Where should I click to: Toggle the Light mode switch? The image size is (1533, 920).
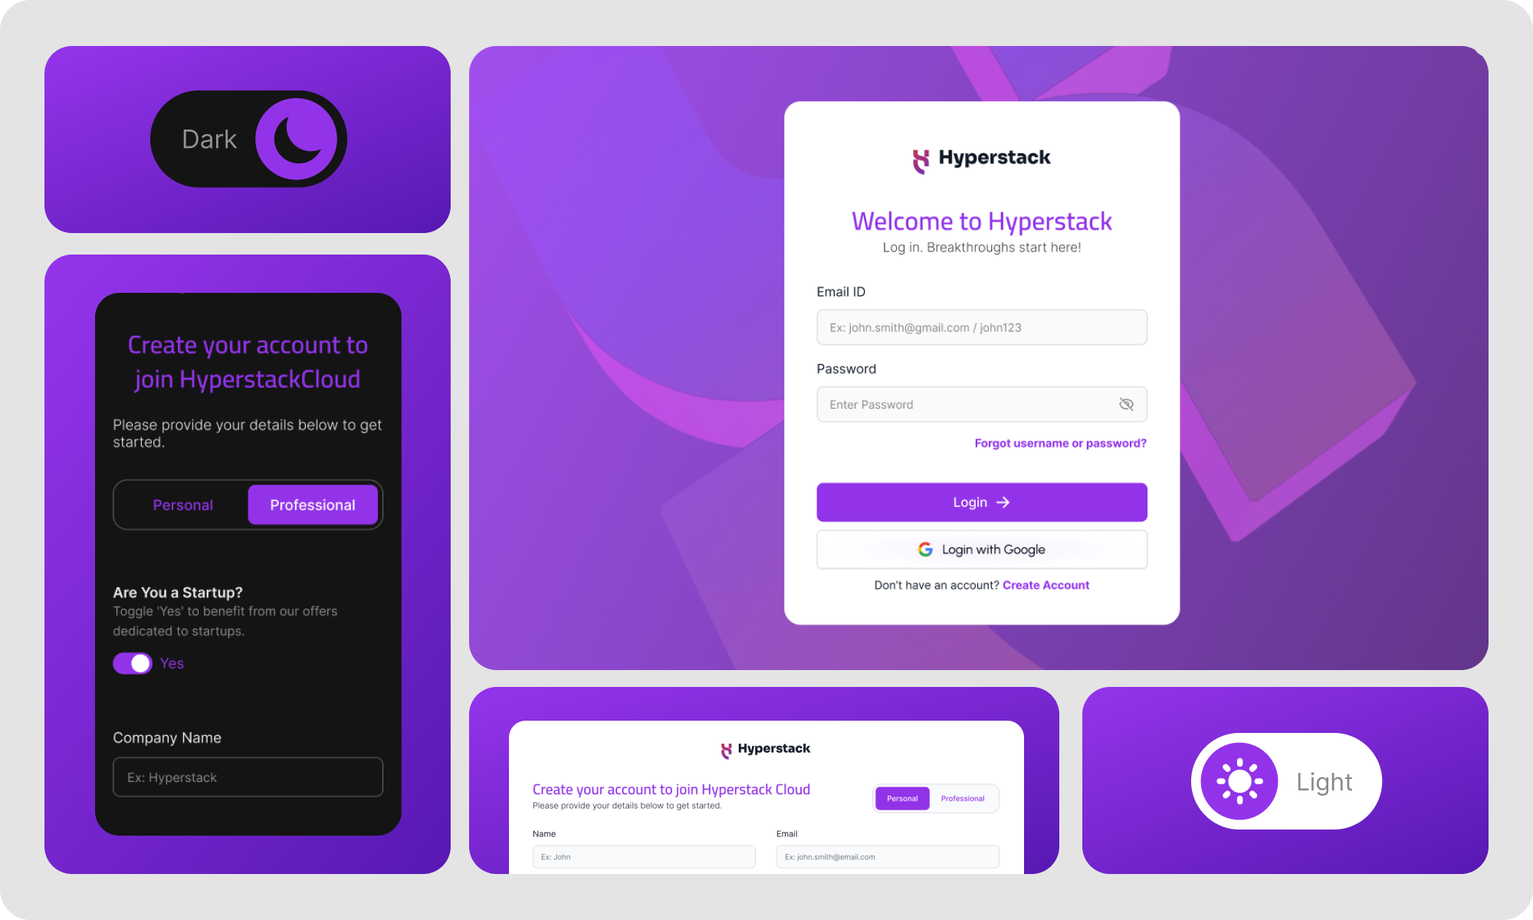point(1239,781)
